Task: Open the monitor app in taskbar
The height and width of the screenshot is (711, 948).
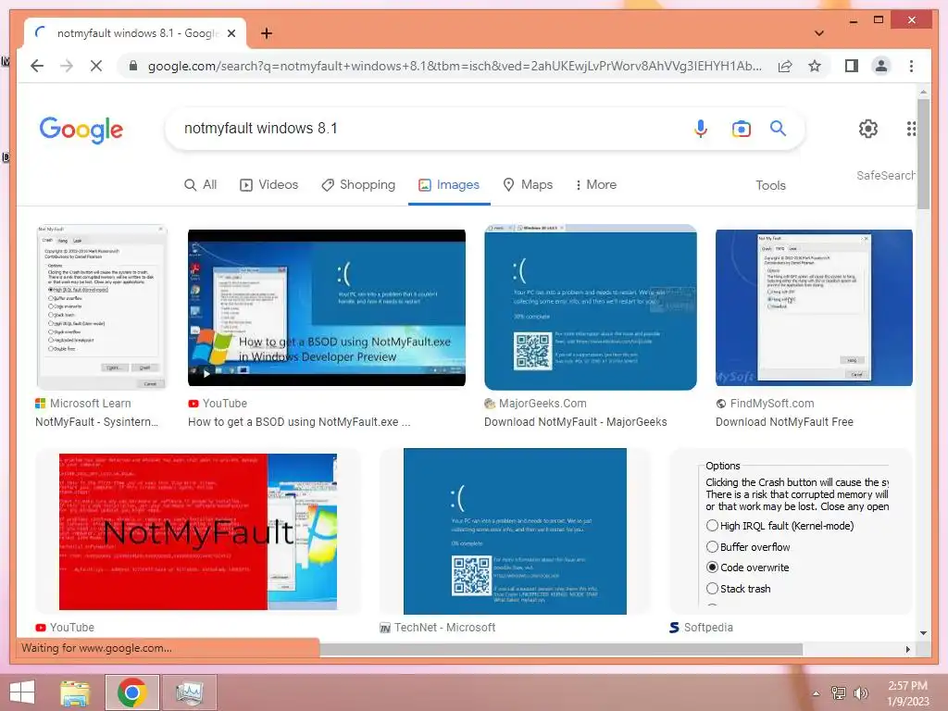Action: pos(189,692)
